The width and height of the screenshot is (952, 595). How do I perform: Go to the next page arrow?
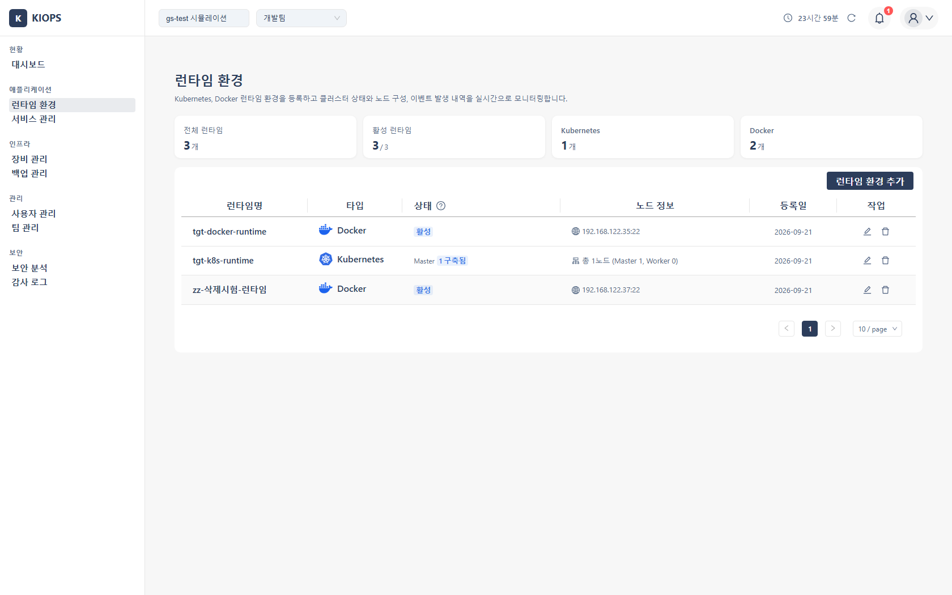coord(833,329)
